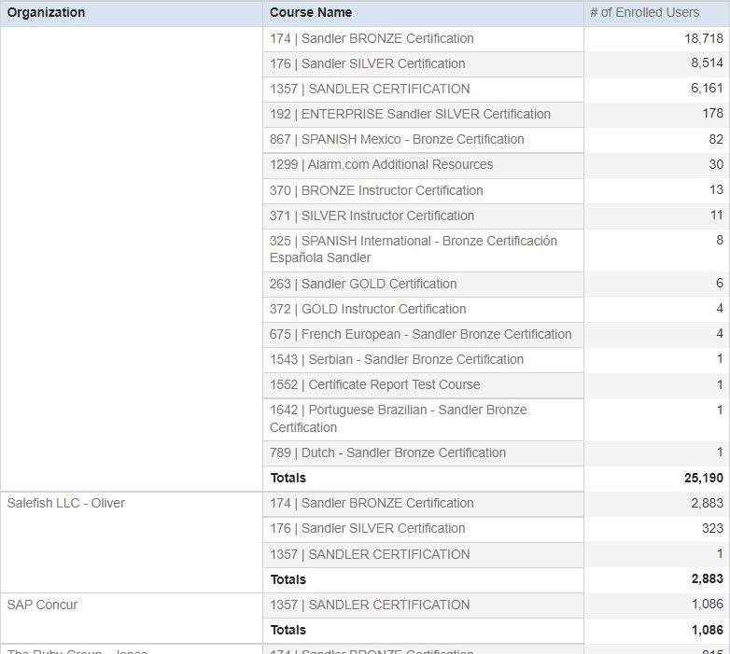Click the Totals label in the SAP Concur group
This screenshot has width=730, height=654.
click(288, 630)
